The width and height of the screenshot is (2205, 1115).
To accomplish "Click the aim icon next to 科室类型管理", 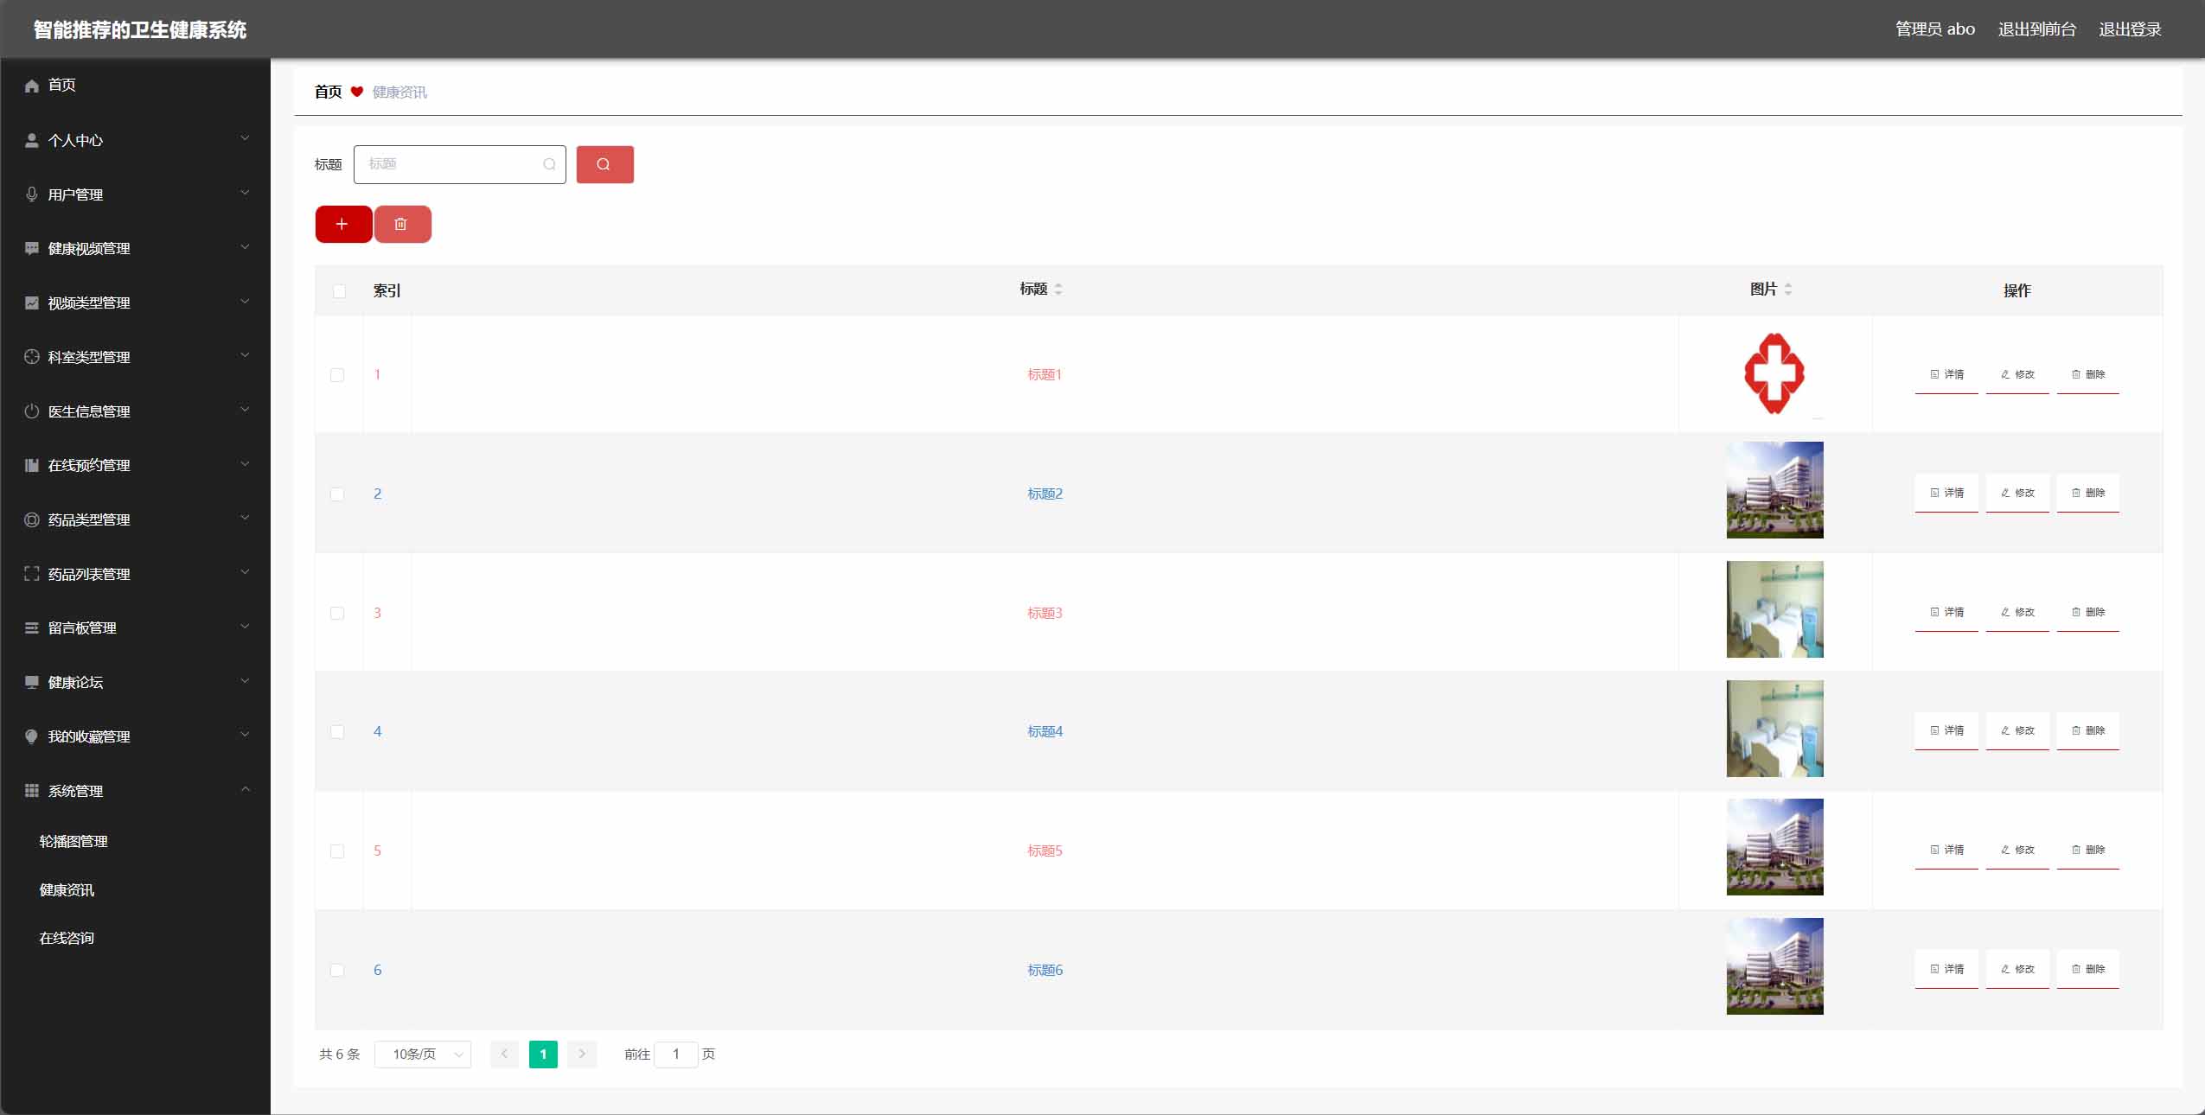I will coord(32,357).
